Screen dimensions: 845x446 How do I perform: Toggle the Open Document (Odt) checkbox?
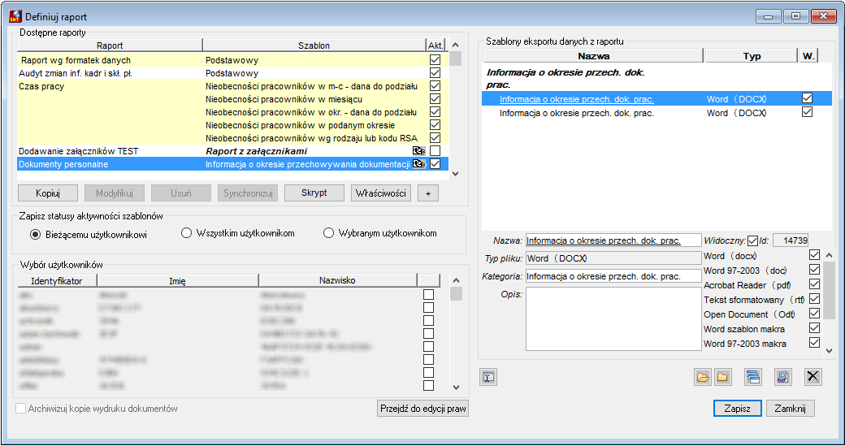(814, 313)
